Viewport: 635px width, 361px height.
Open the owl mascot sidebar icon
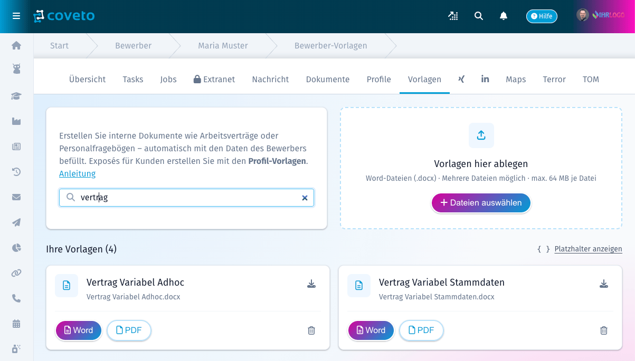click(16, 69)
